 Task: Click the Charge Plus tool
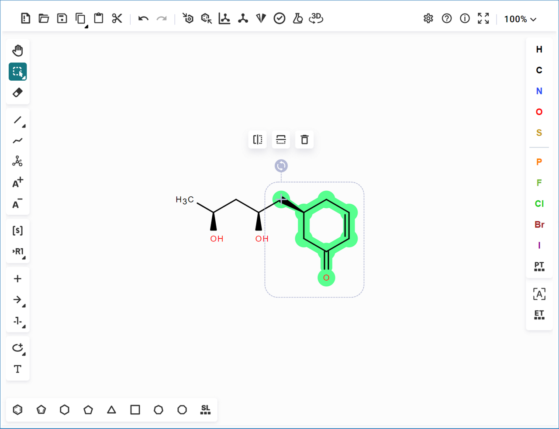[x=17, y=183]
